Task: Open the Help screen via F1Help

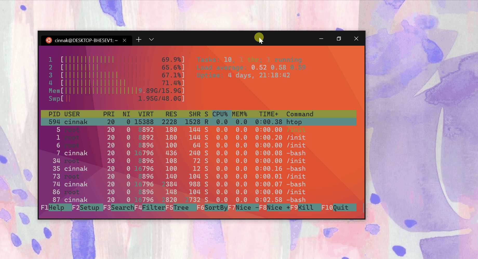Action: pyautogui.click(x=52, y=207)
